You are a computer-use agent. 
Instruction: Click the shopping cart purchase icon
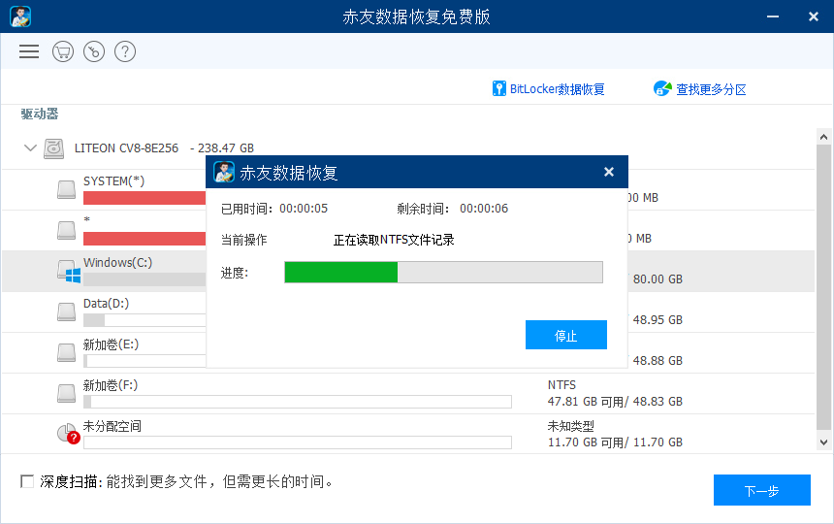[63, 51]
